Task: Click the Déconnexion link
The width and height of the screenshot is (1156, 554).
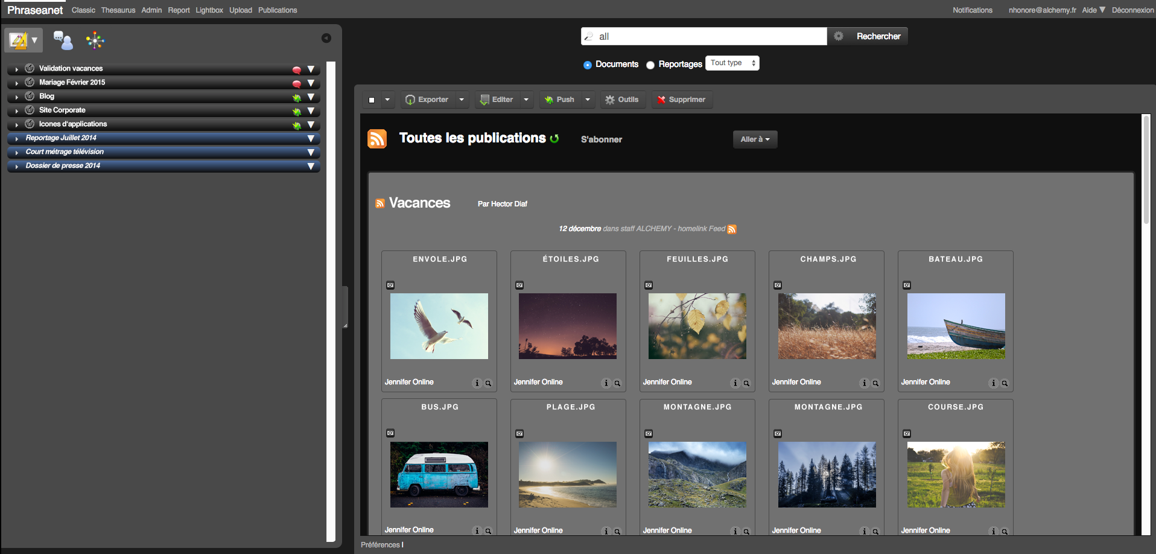Action: pos(1132,10)
